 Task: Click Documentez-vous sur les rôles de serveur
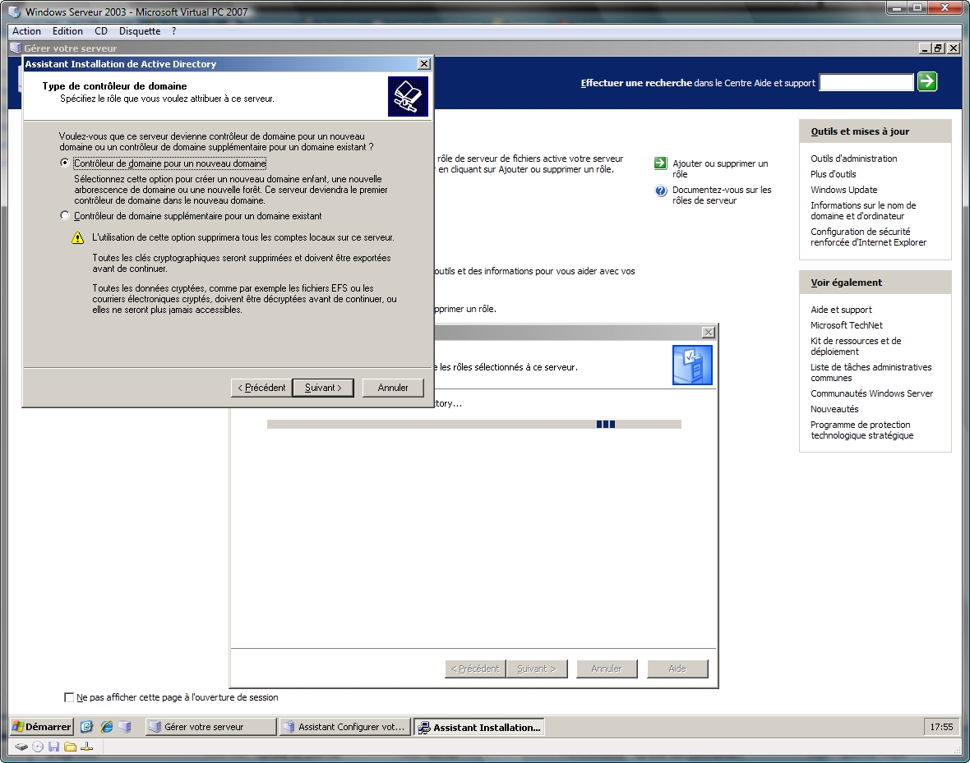pos(722,195)
